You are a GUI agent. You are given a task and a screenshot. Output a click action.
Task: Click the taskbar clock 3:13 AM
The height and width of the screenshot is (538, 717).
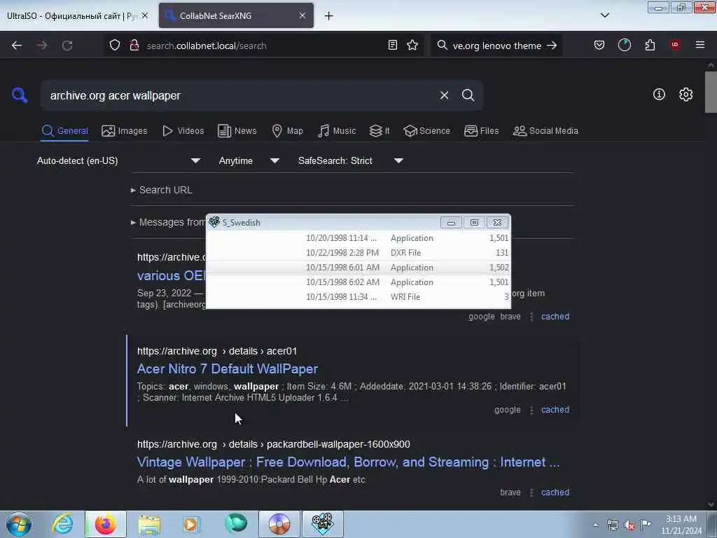click(681, 519)
